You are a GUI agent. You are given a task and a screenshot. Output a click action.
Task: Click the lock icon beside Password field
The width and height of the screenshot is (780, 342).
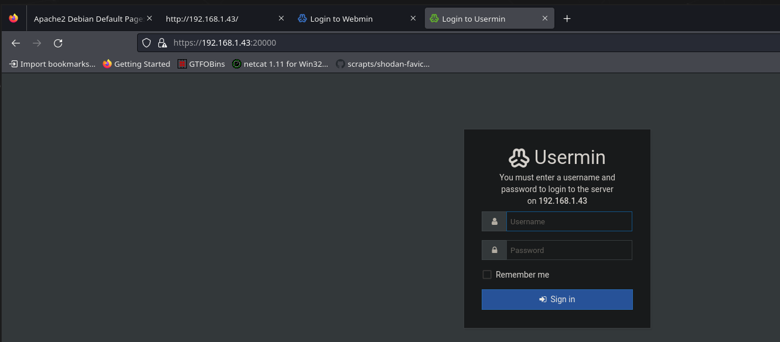(x=495, y=250)
